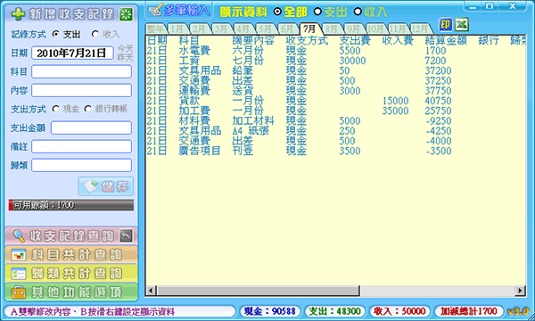Open 歸類共計查詢 panel
Screen dimensions: 535x321
click(71, 273)
